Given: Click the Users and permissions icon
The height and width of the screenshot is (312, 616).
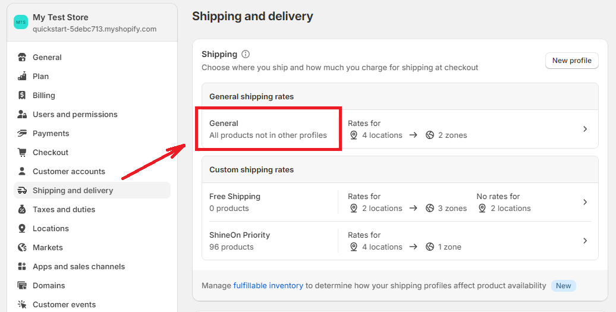Looking at the screenshot, I should tap(22, 114).
